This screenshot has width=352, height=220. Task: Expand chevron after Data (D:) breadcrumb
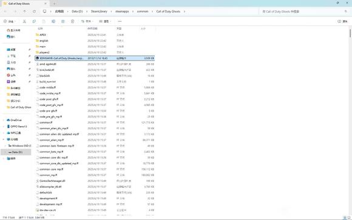coord(87,12)
